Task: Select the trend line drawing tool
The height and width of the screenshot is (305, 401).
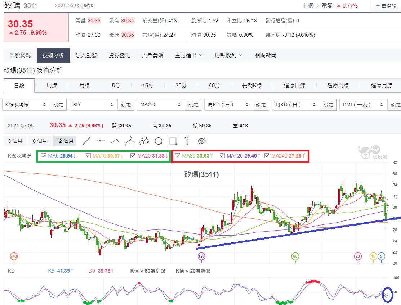Action: [86, 141]
